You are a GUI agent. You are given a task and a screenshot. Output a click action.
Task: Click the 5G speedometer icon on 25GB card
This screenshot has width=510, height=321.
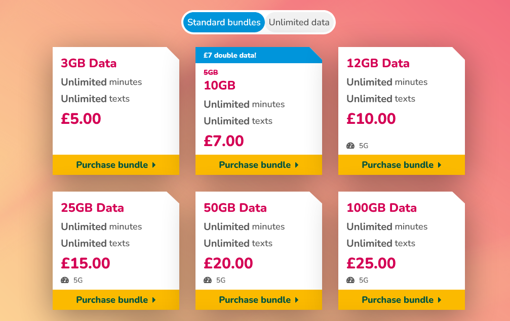tap(65, 280)
